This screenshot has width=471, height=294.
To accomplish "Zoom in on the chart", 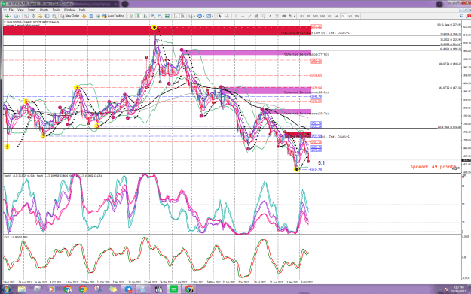I will [x=153, y=16].
